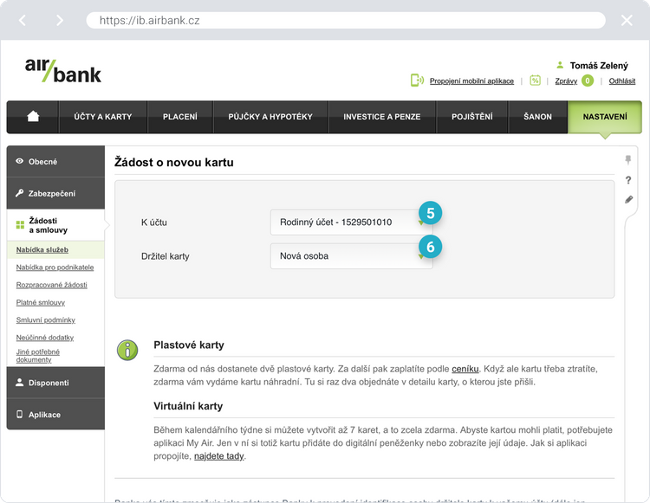The height and width of the screenshot is (503, 650).
Task: Open the Zabezpečení sidebar section
Action: tap(55, 194)
